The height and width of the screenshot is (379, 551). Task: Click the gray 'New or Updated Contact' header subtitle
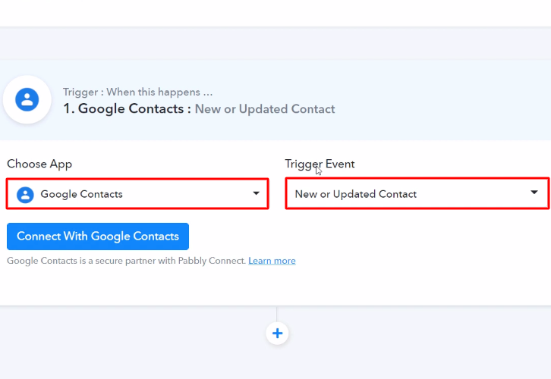265,108
